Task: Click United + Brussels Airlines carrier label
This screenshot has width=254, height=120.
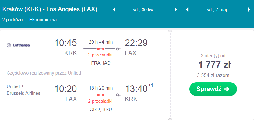Action: point(23,90)
